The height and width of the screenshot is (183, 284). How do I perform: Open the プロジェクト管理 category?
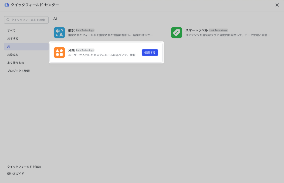click(18, 71)
